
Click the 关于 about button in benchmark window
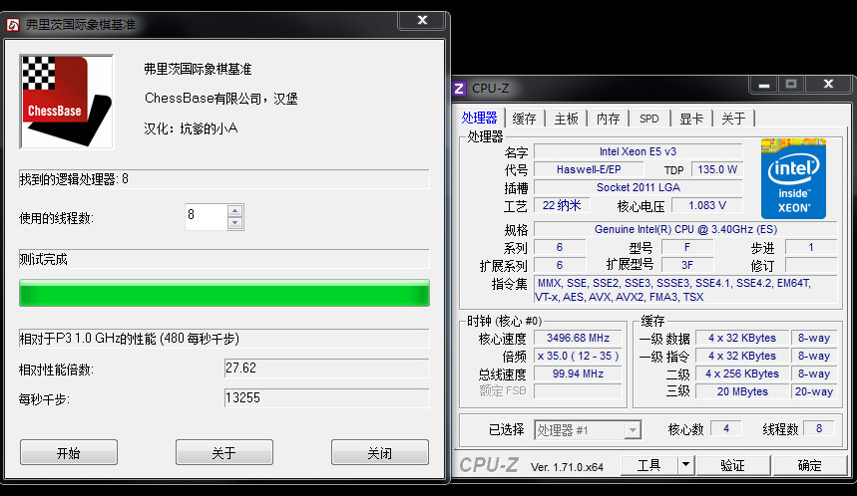[x=224, y=452]
